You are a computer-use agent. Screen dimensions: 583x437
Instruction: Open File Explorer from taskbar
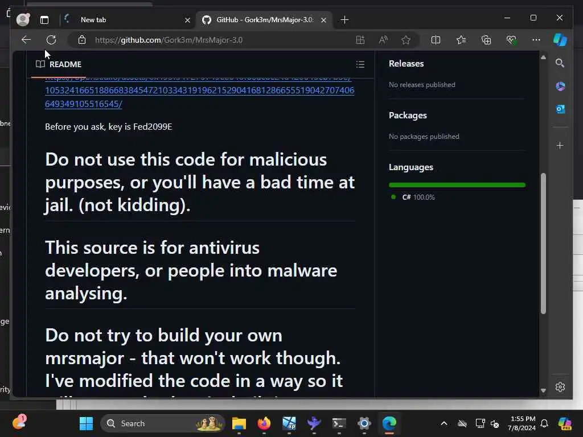coord(239,423)
